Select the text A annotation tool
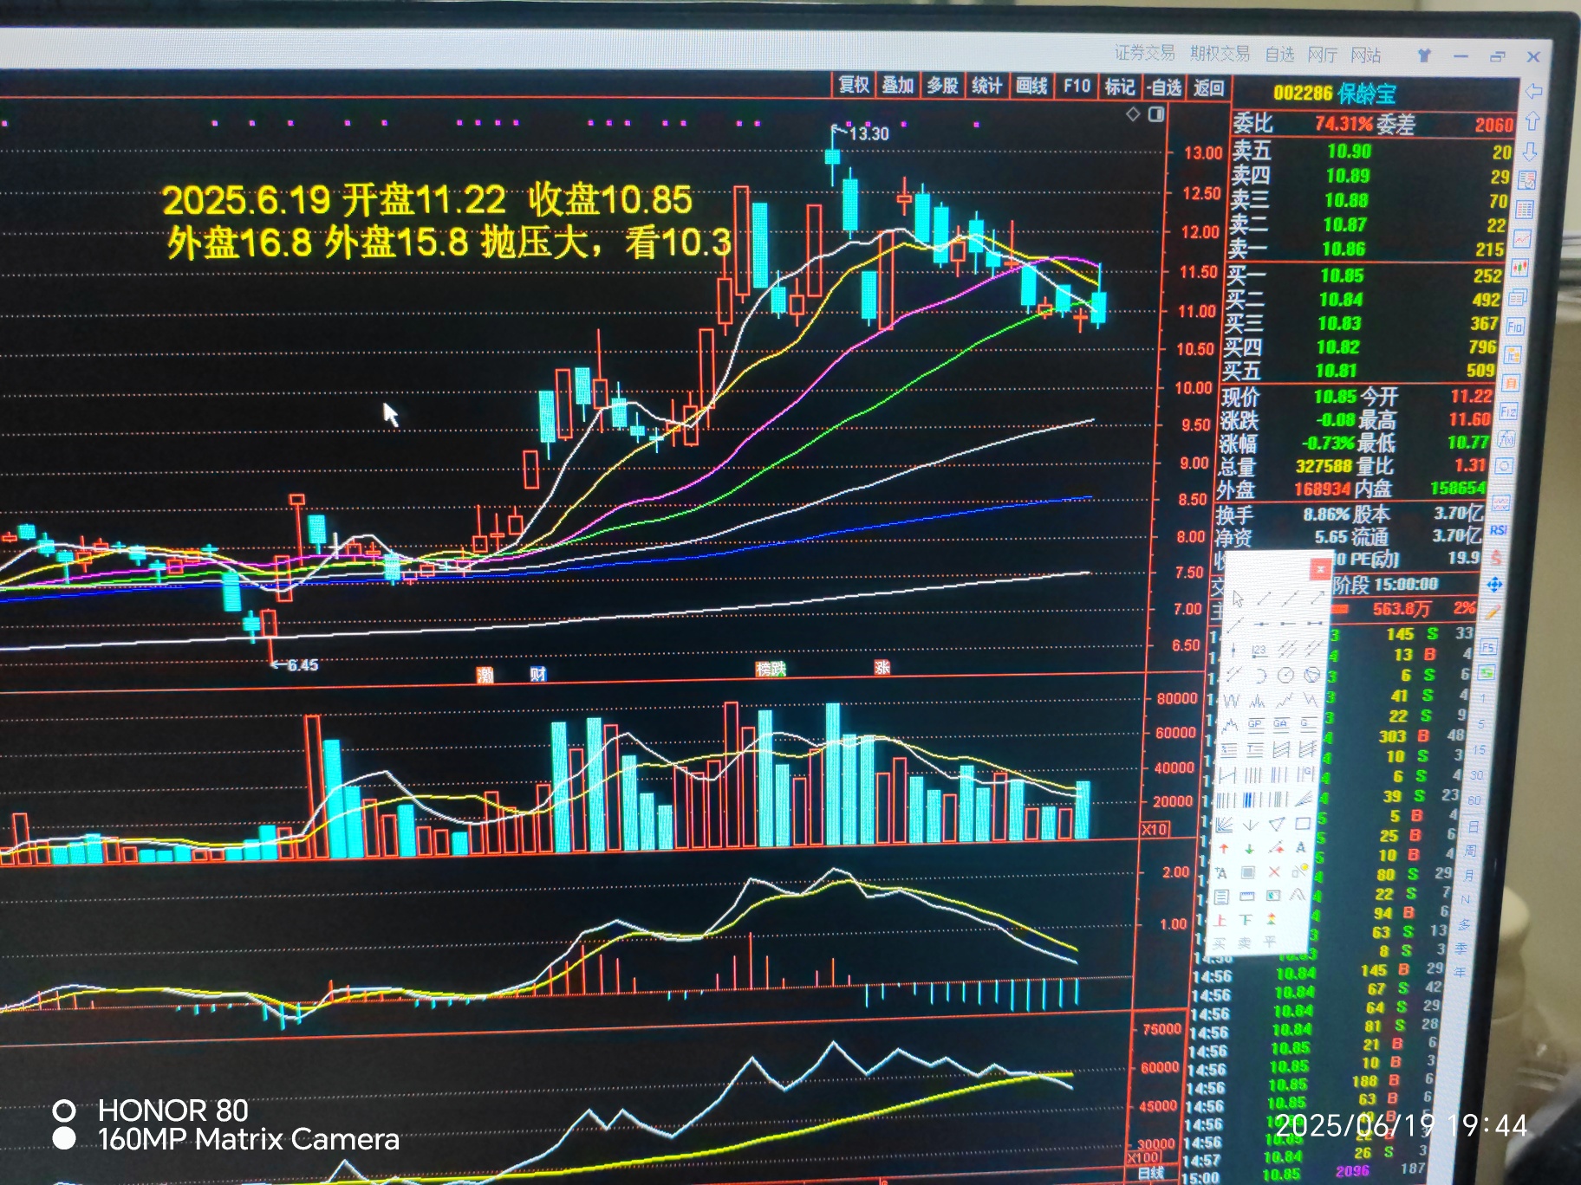Image resolution: width=1581 pixels, height=1185 pixels. pyautogui.click(x=1300, y=848)
